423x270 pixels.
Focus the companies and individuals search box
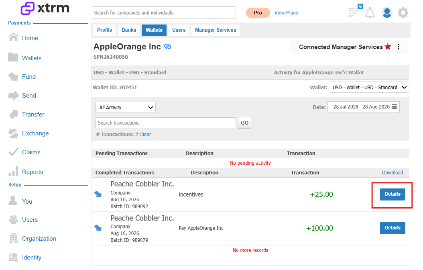point(164,13)
